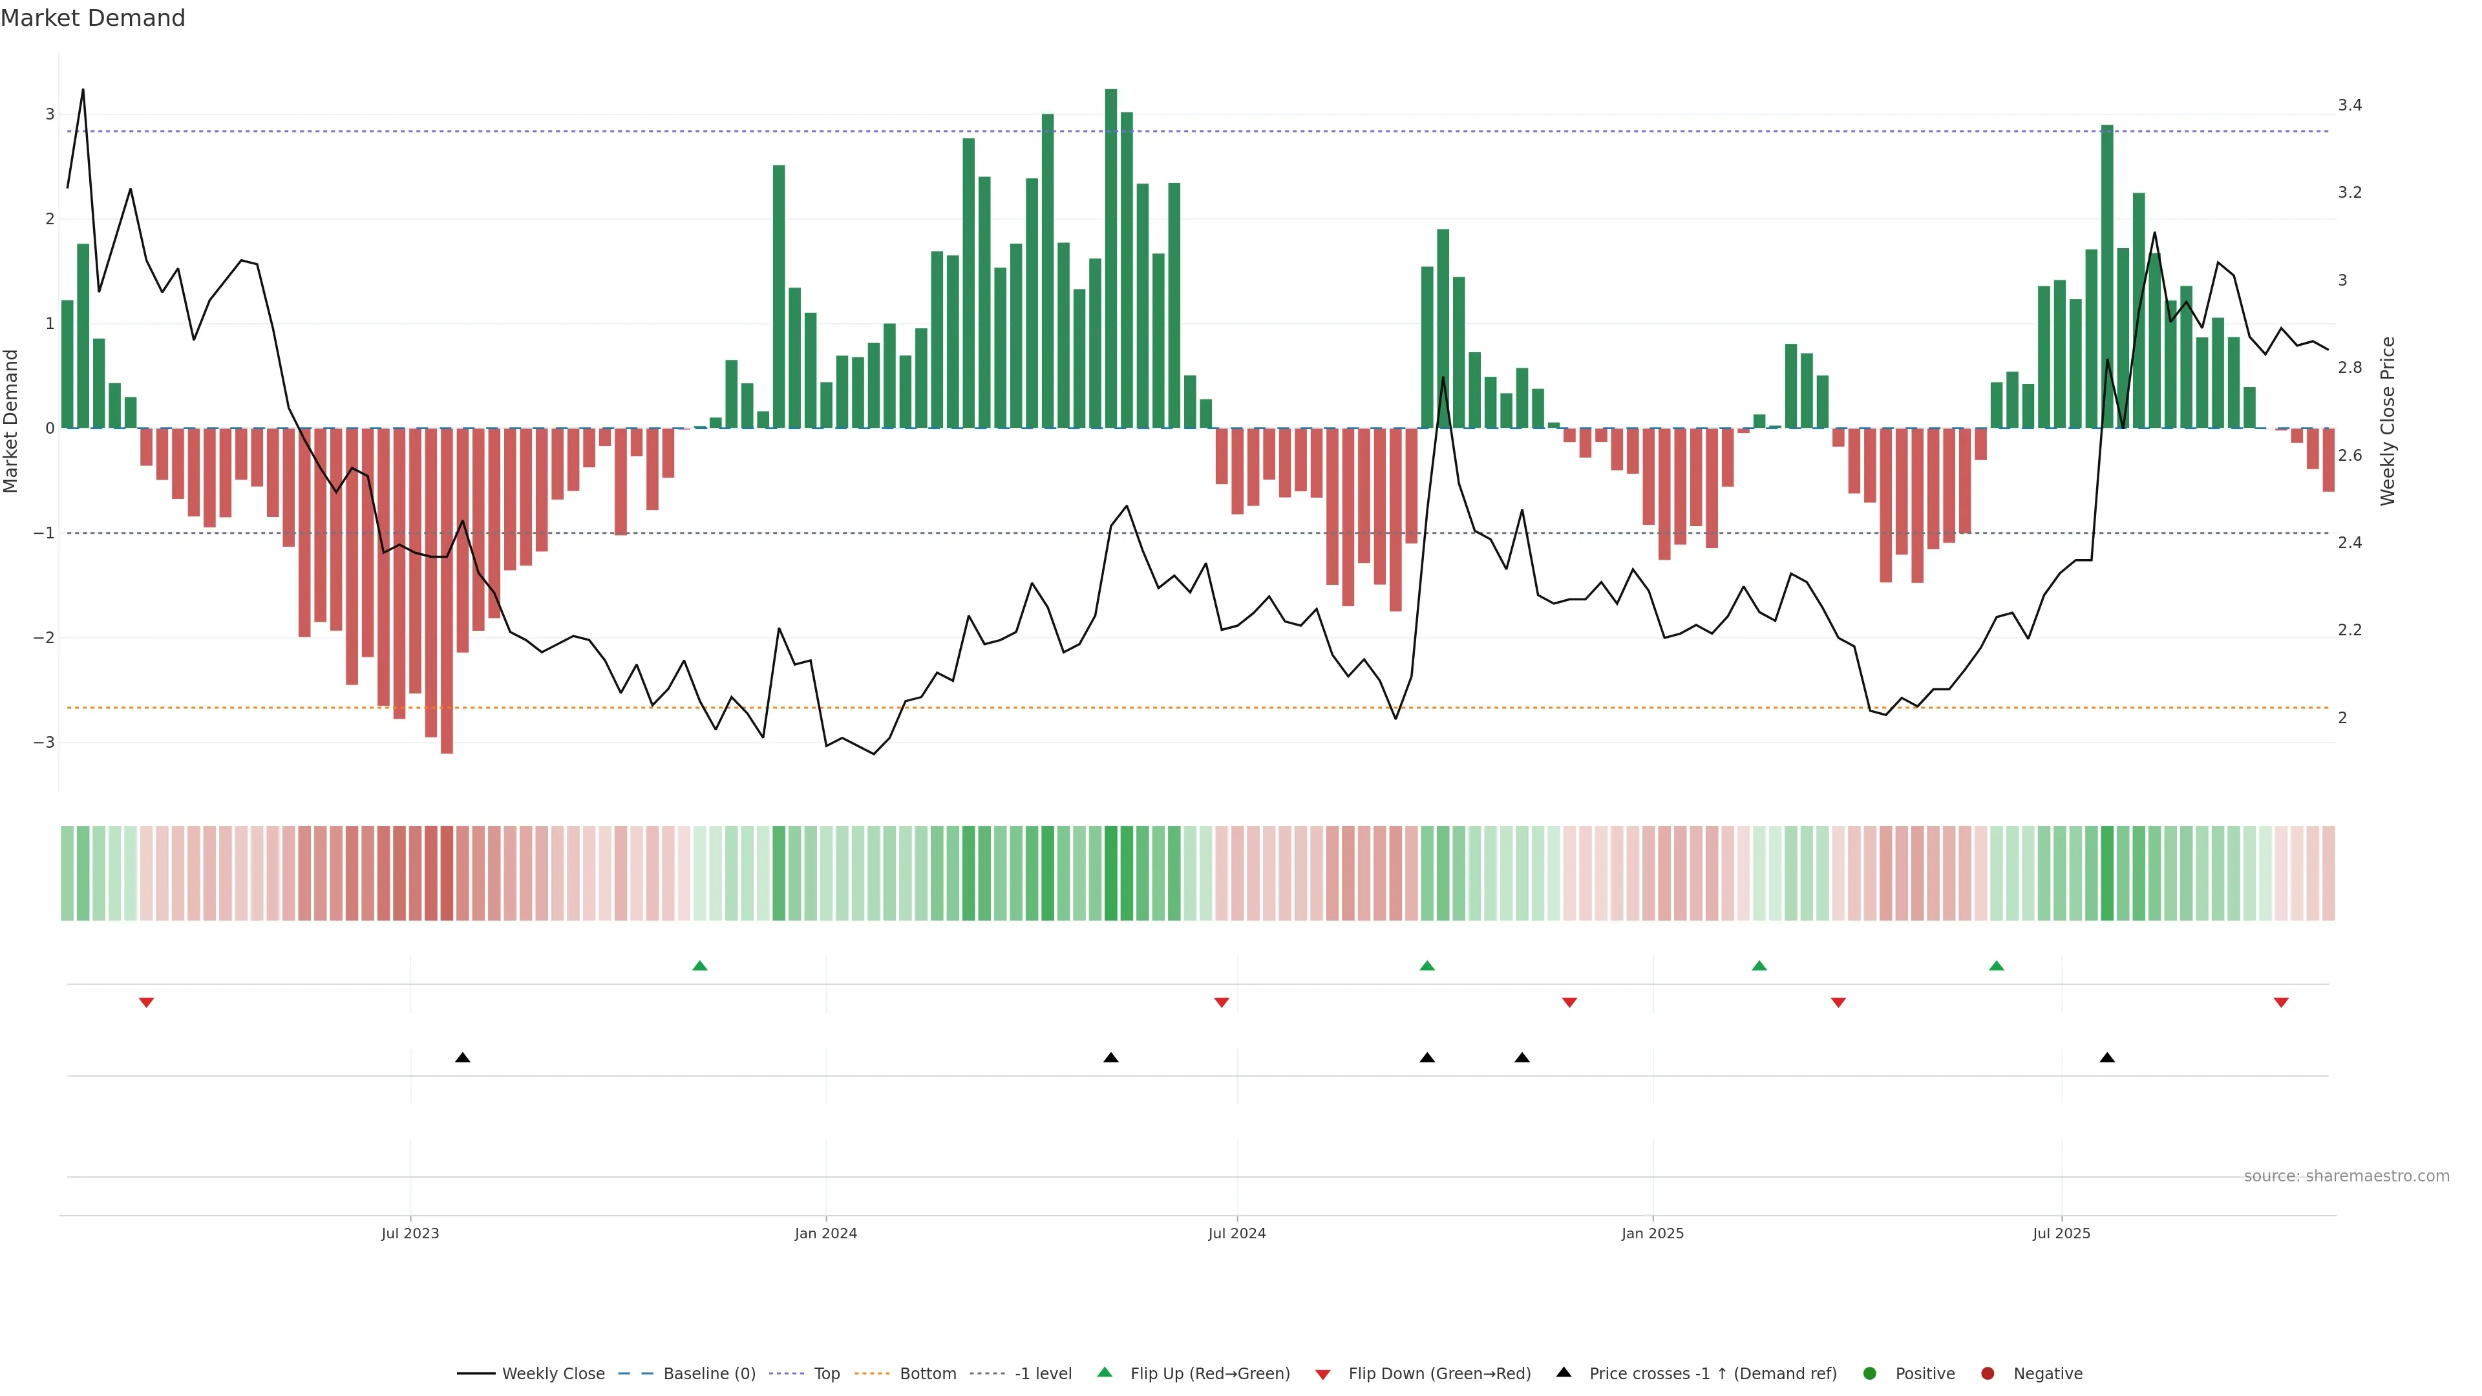Screen dimensions: 2482x1396
Task: Click darkest green heat strip cell
Action: [x=1111, y=873]
